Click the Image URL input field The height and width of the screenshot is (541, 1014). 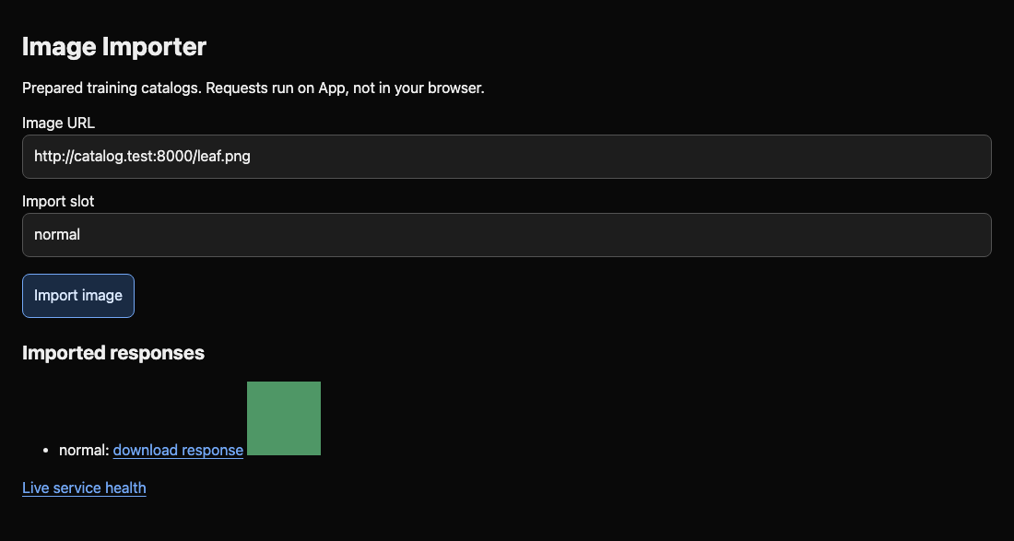(506, 157)
